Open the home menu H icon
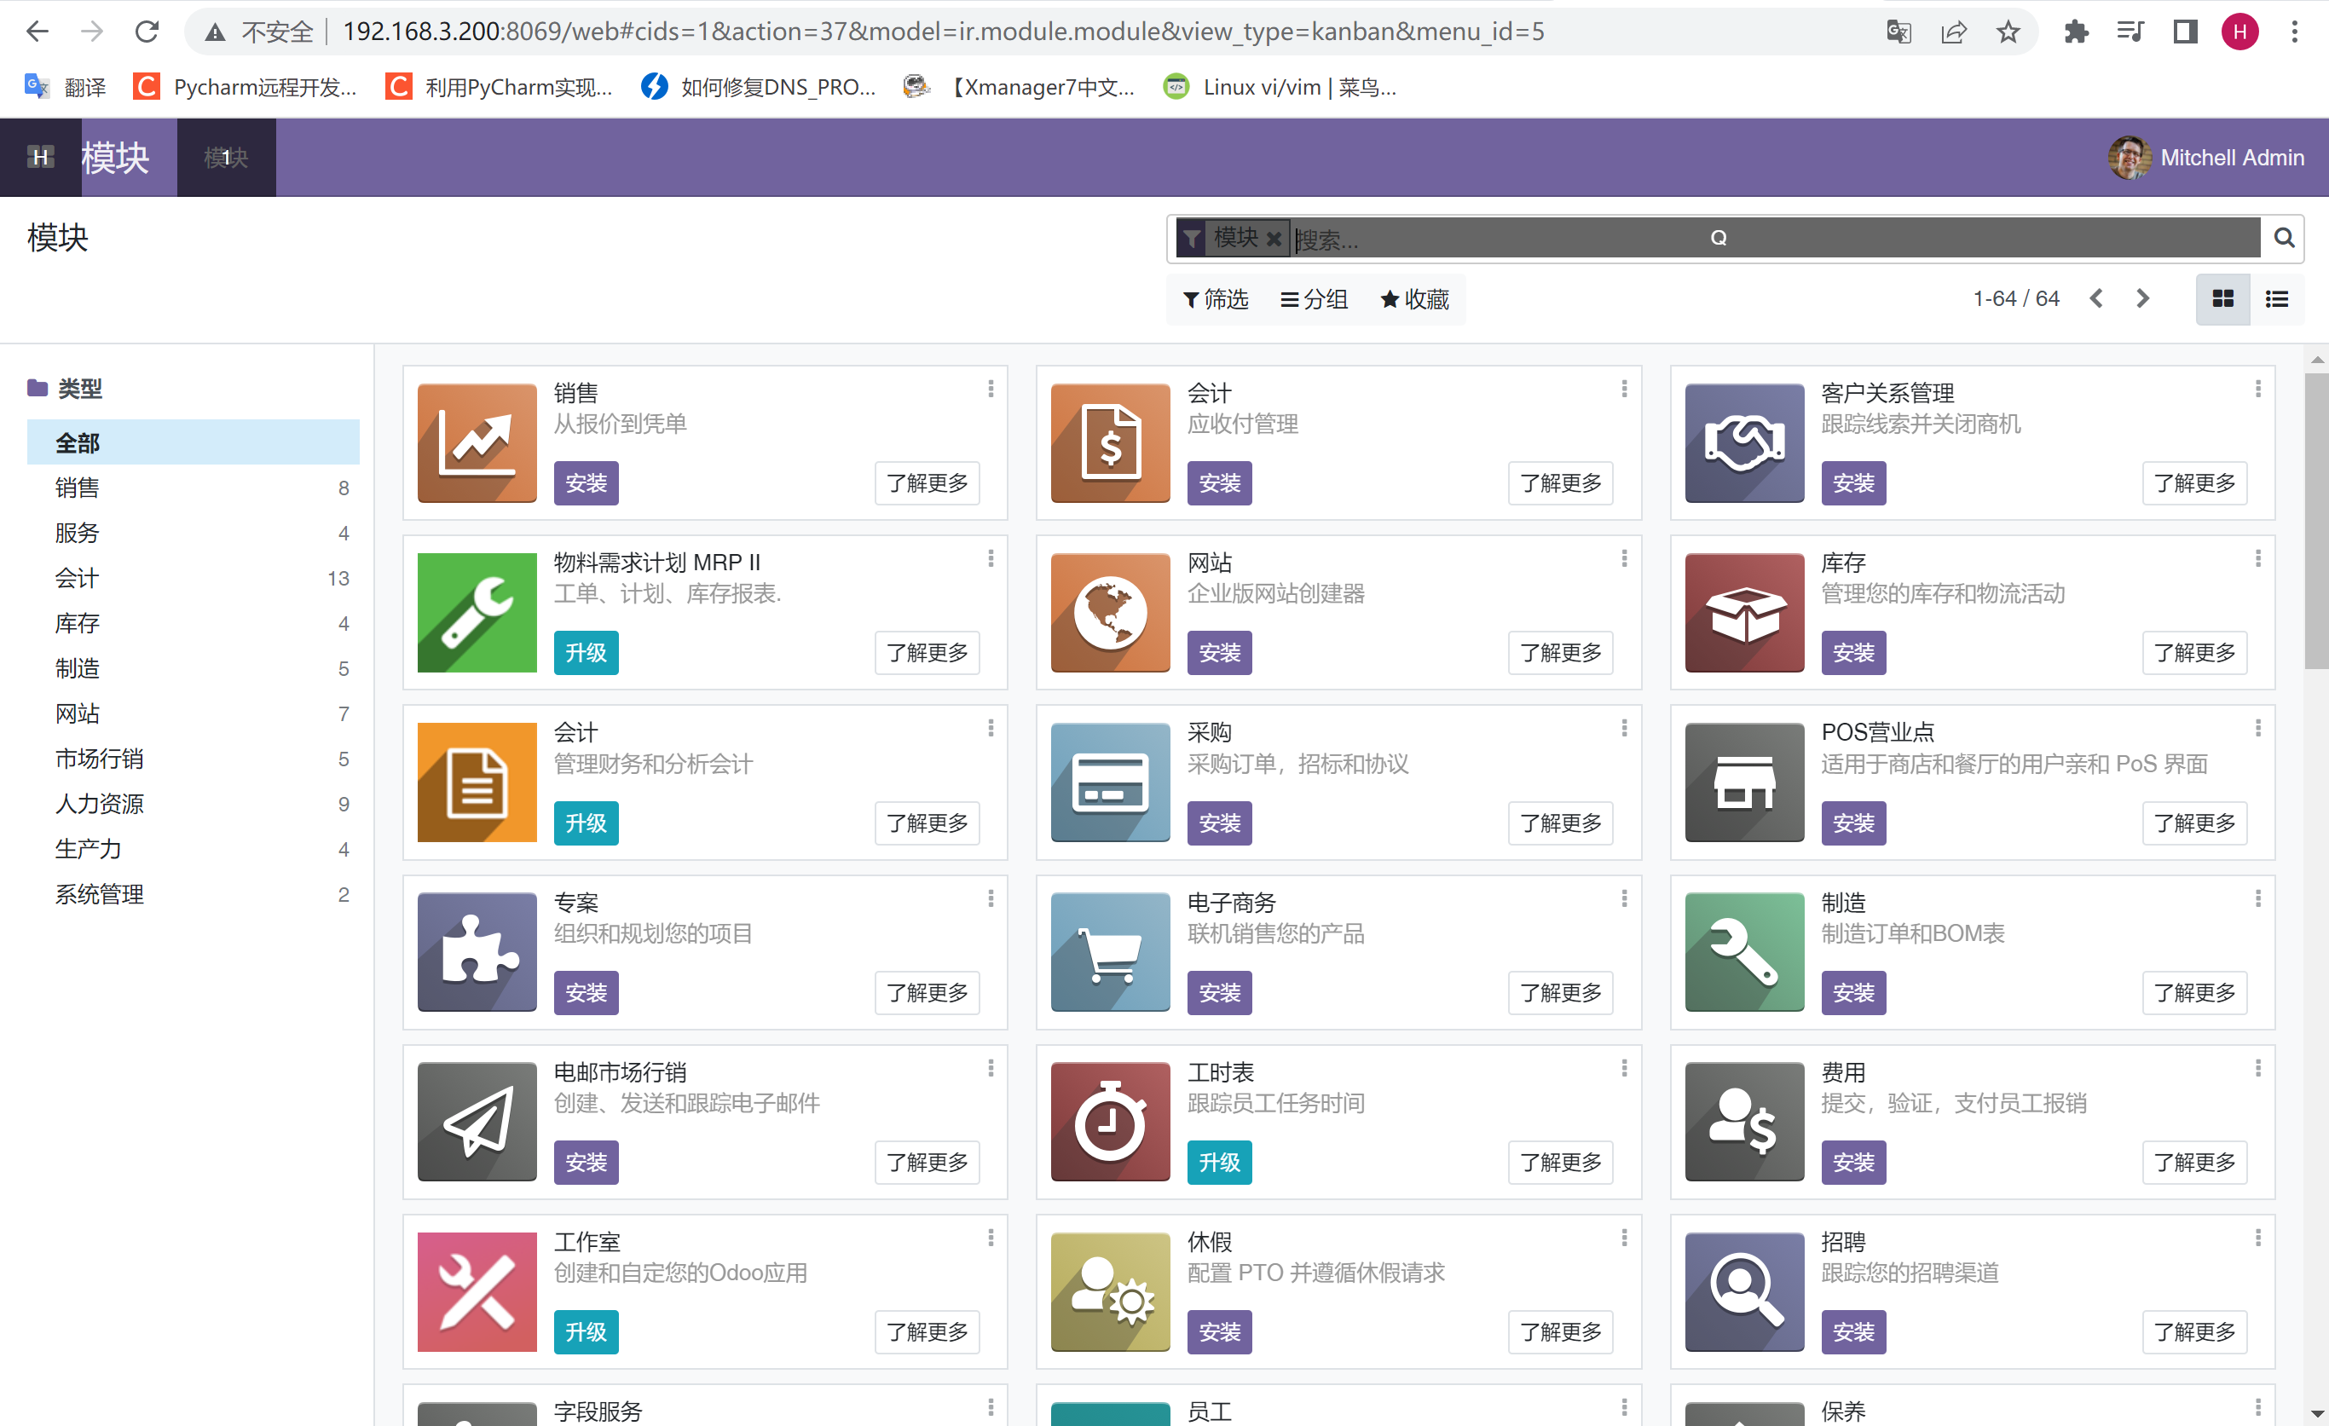 tap(41, 157)
